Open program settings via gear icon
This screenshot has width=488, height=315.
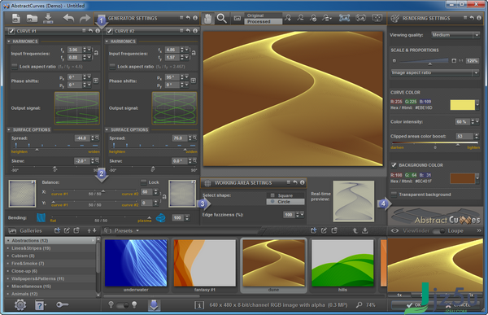point(20,304)
